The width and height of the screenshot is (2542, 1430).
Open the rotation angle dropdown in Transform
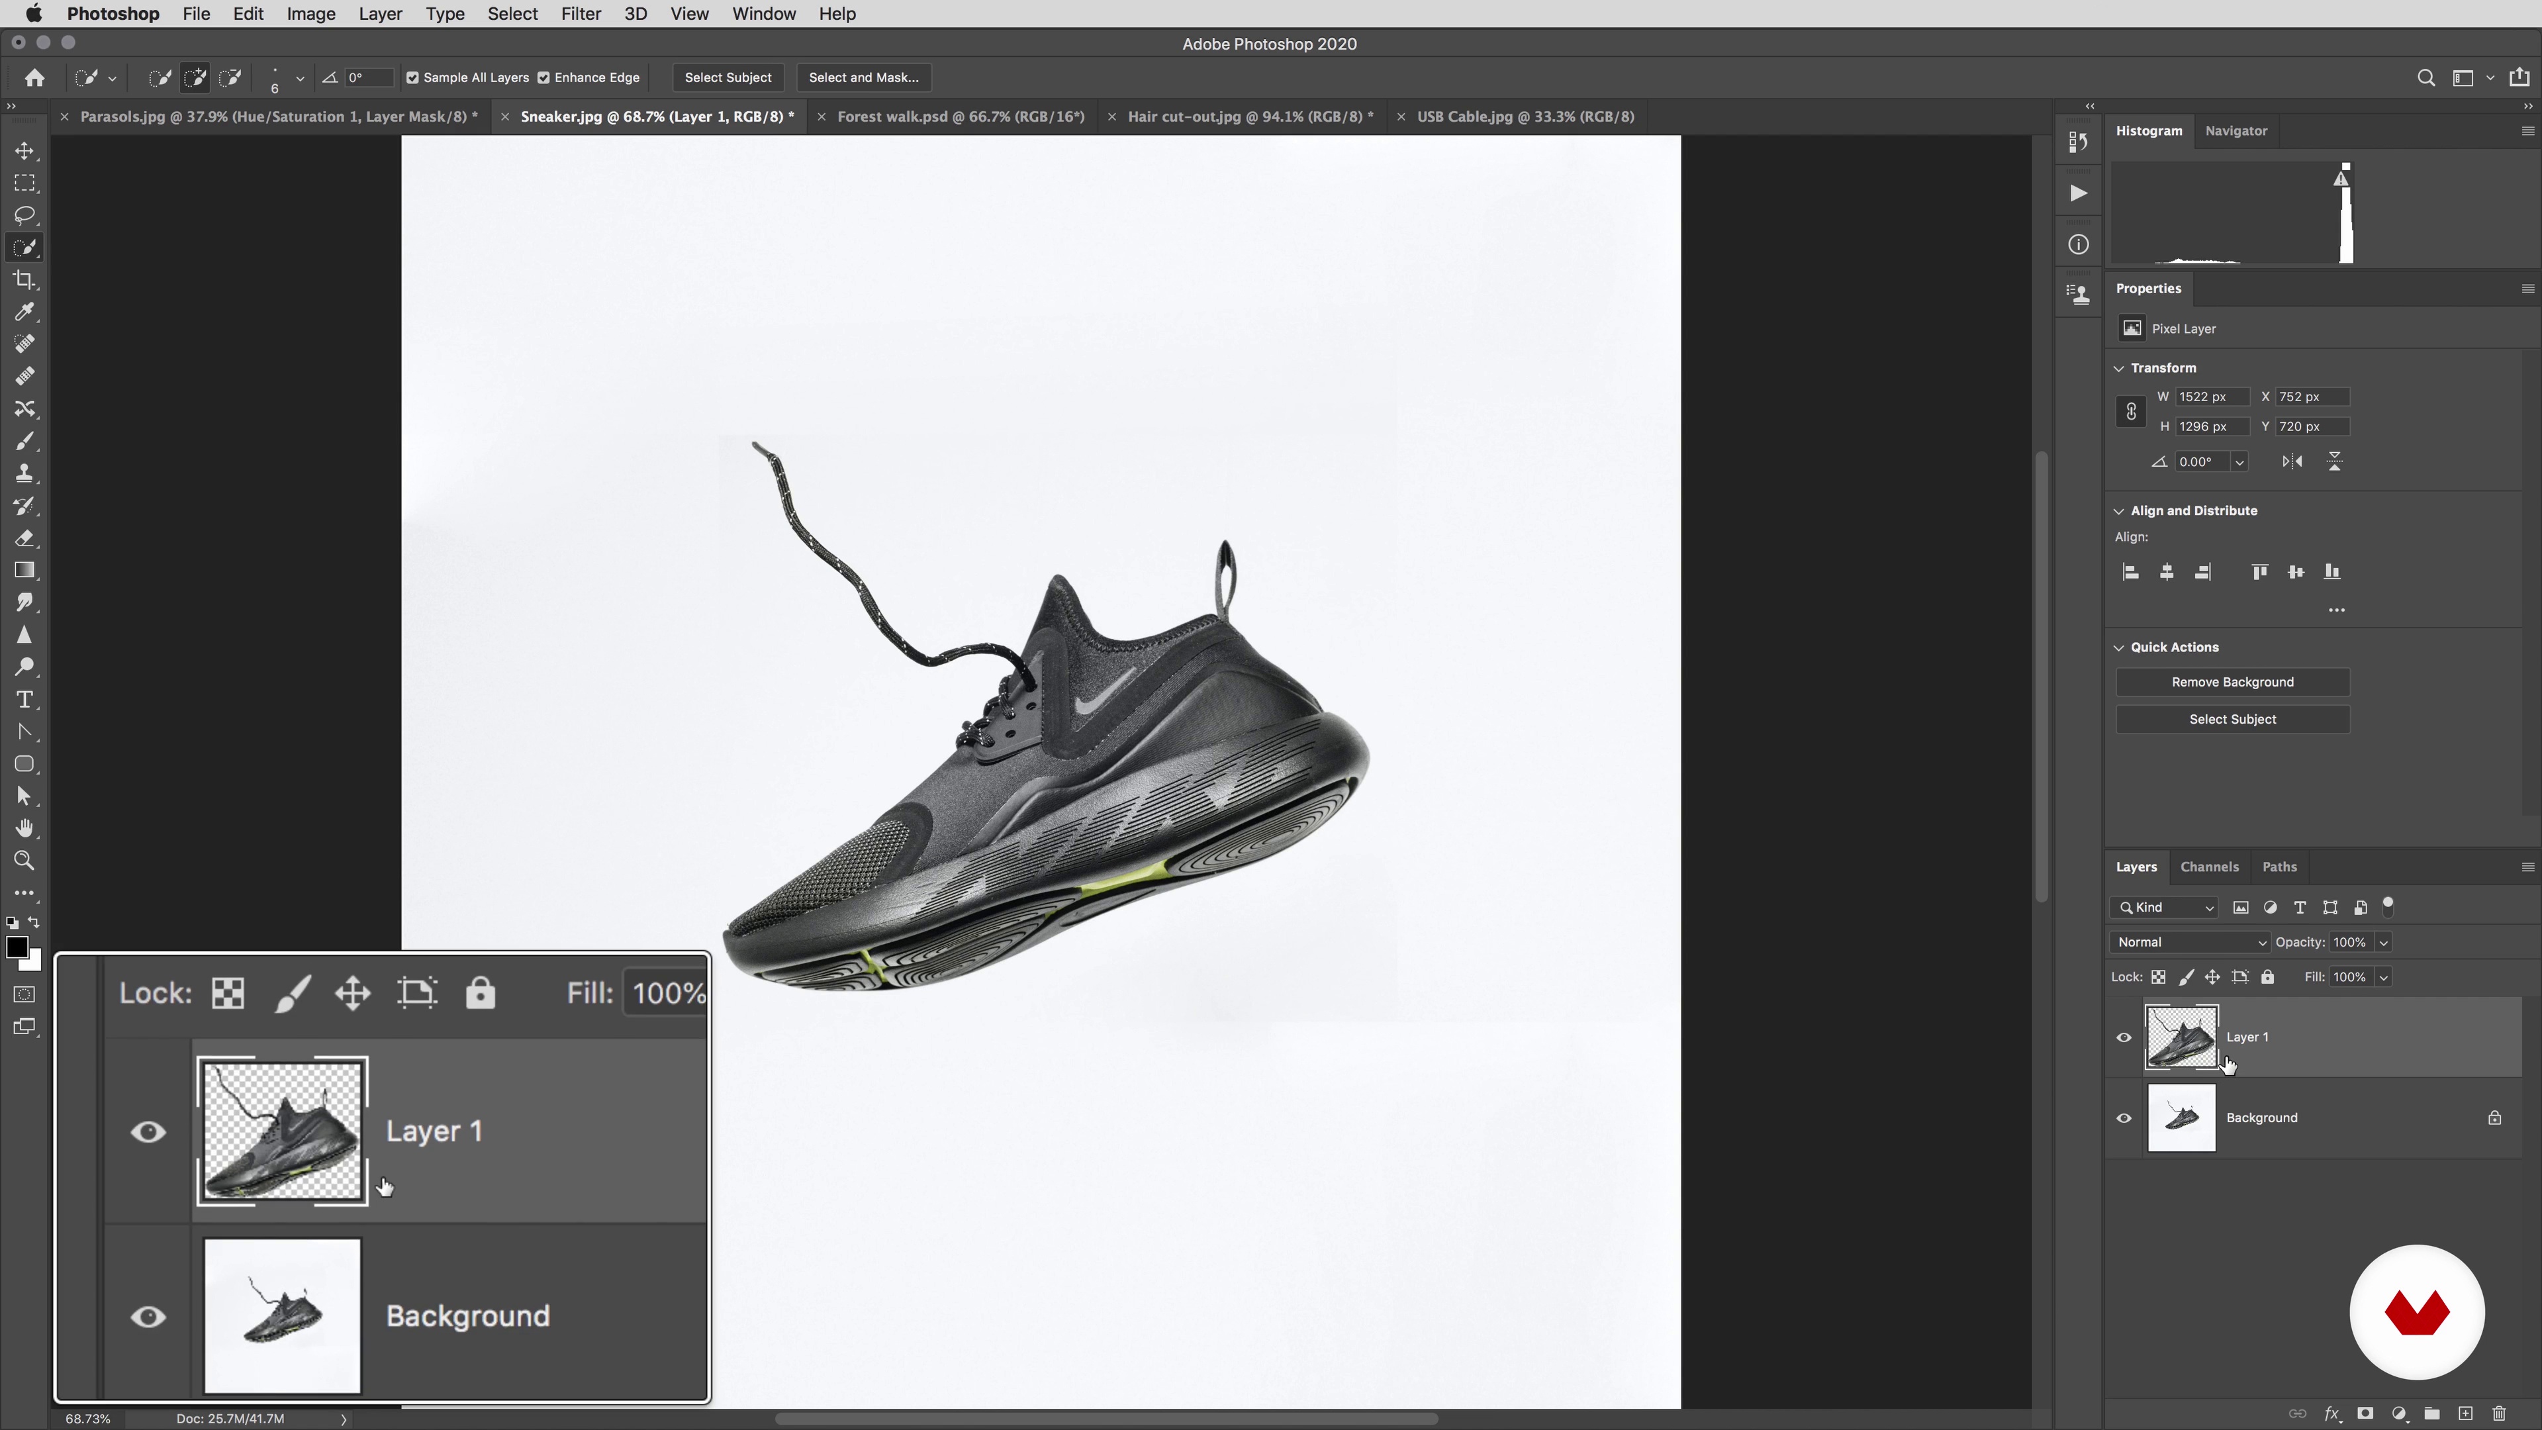click(x=2240, y=462)
